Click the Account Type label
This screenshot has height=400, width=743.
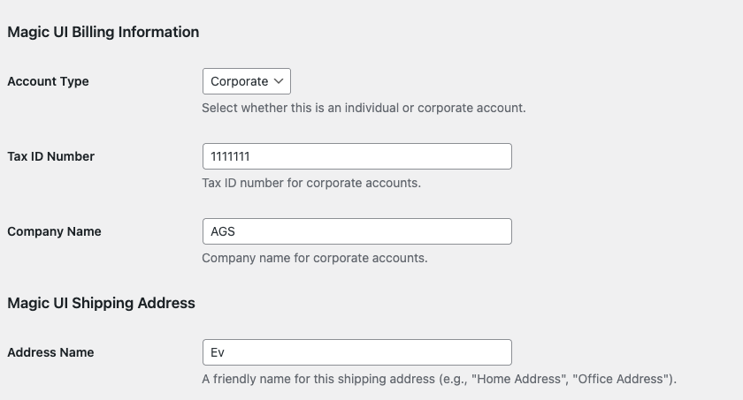click(48, 81)
